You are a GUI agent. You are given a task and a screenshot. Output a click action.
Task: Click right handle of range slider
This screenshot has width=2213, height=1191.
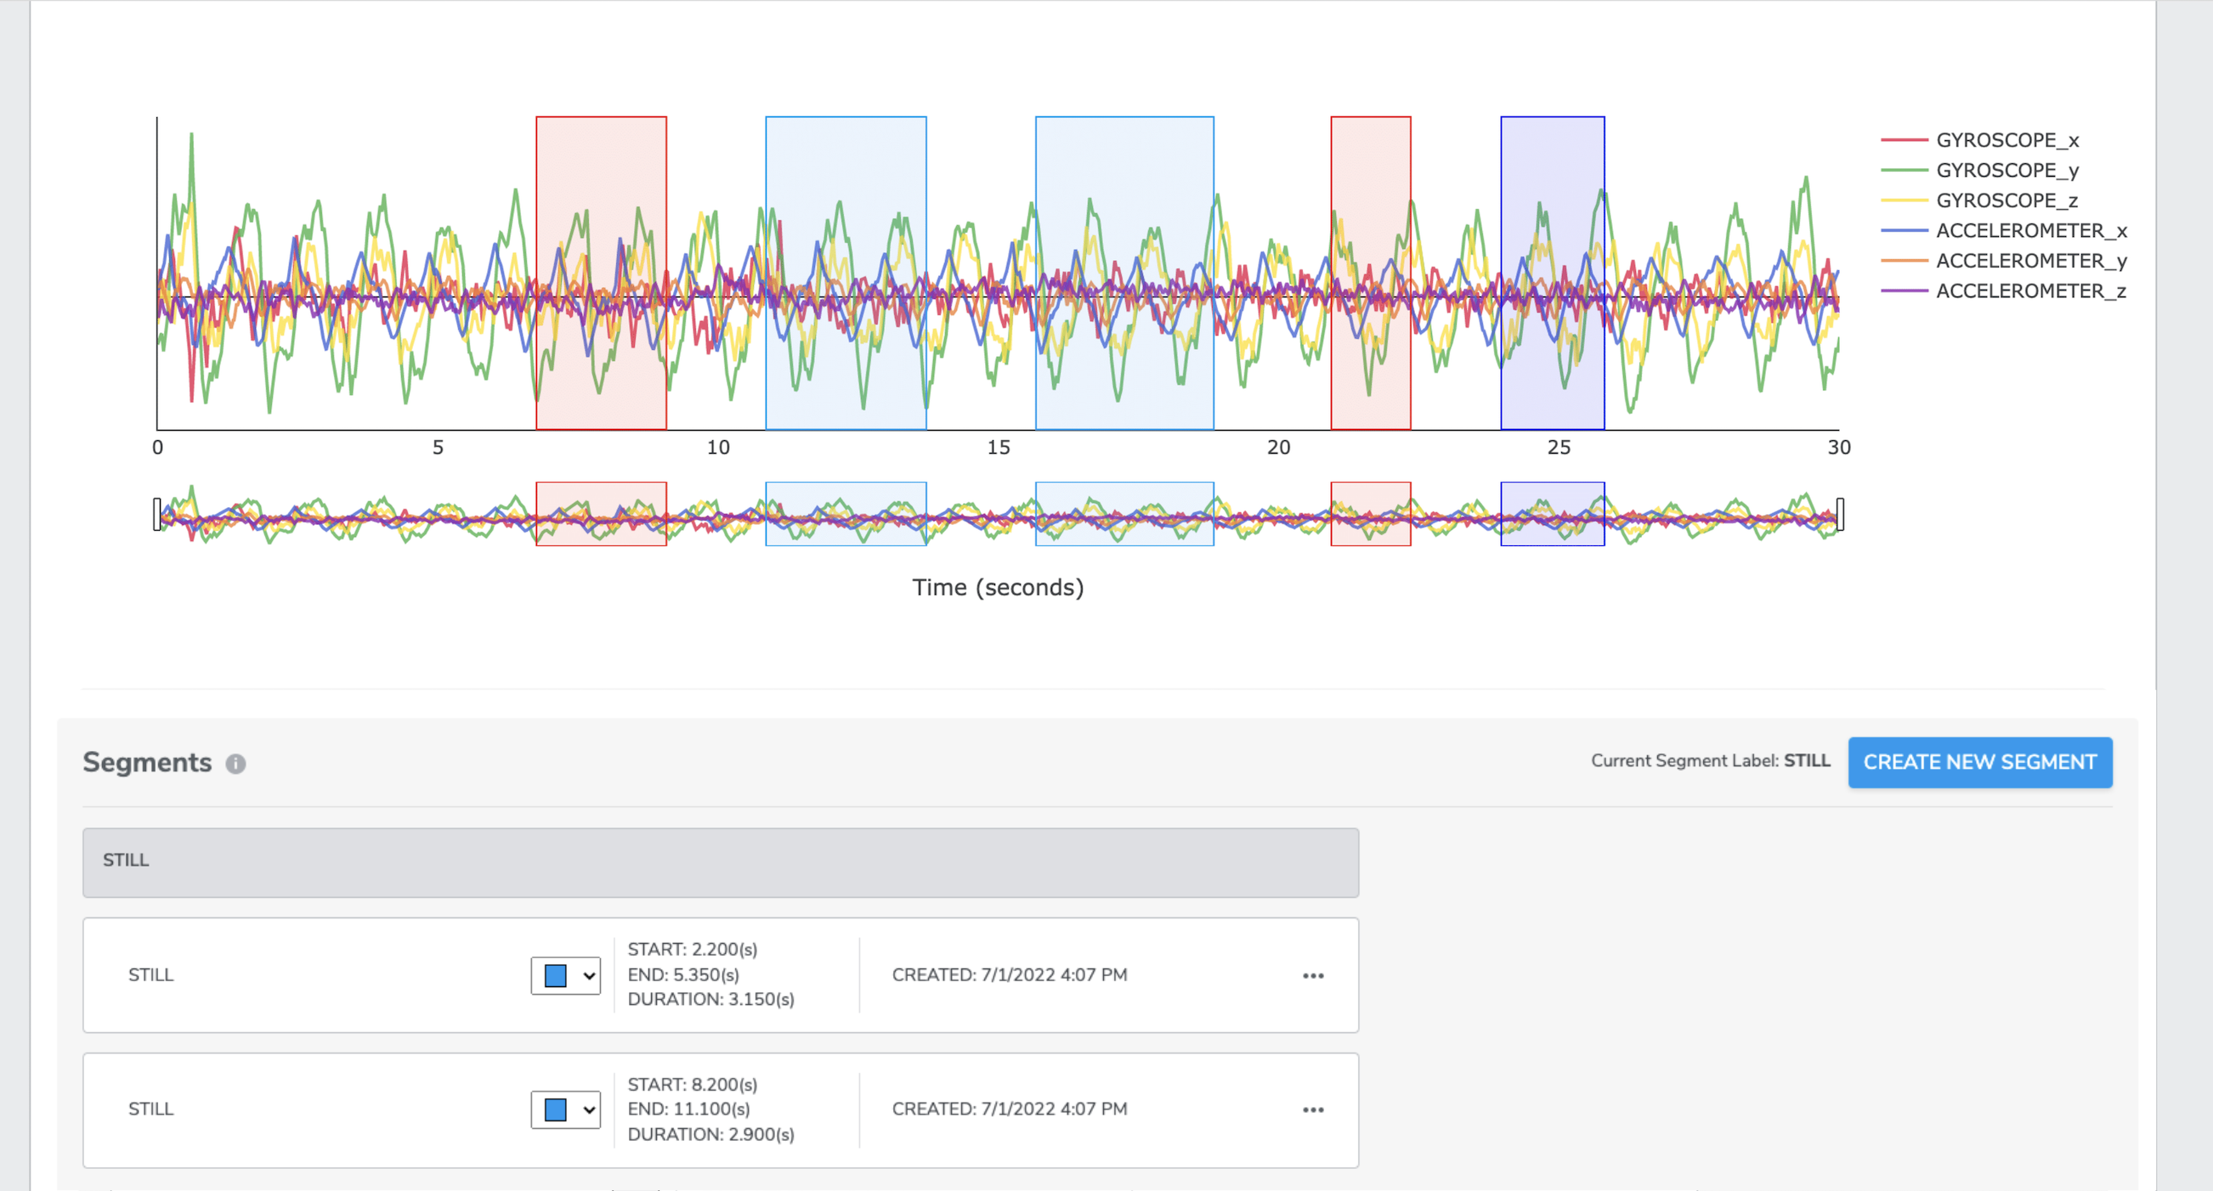(1839, 513)
